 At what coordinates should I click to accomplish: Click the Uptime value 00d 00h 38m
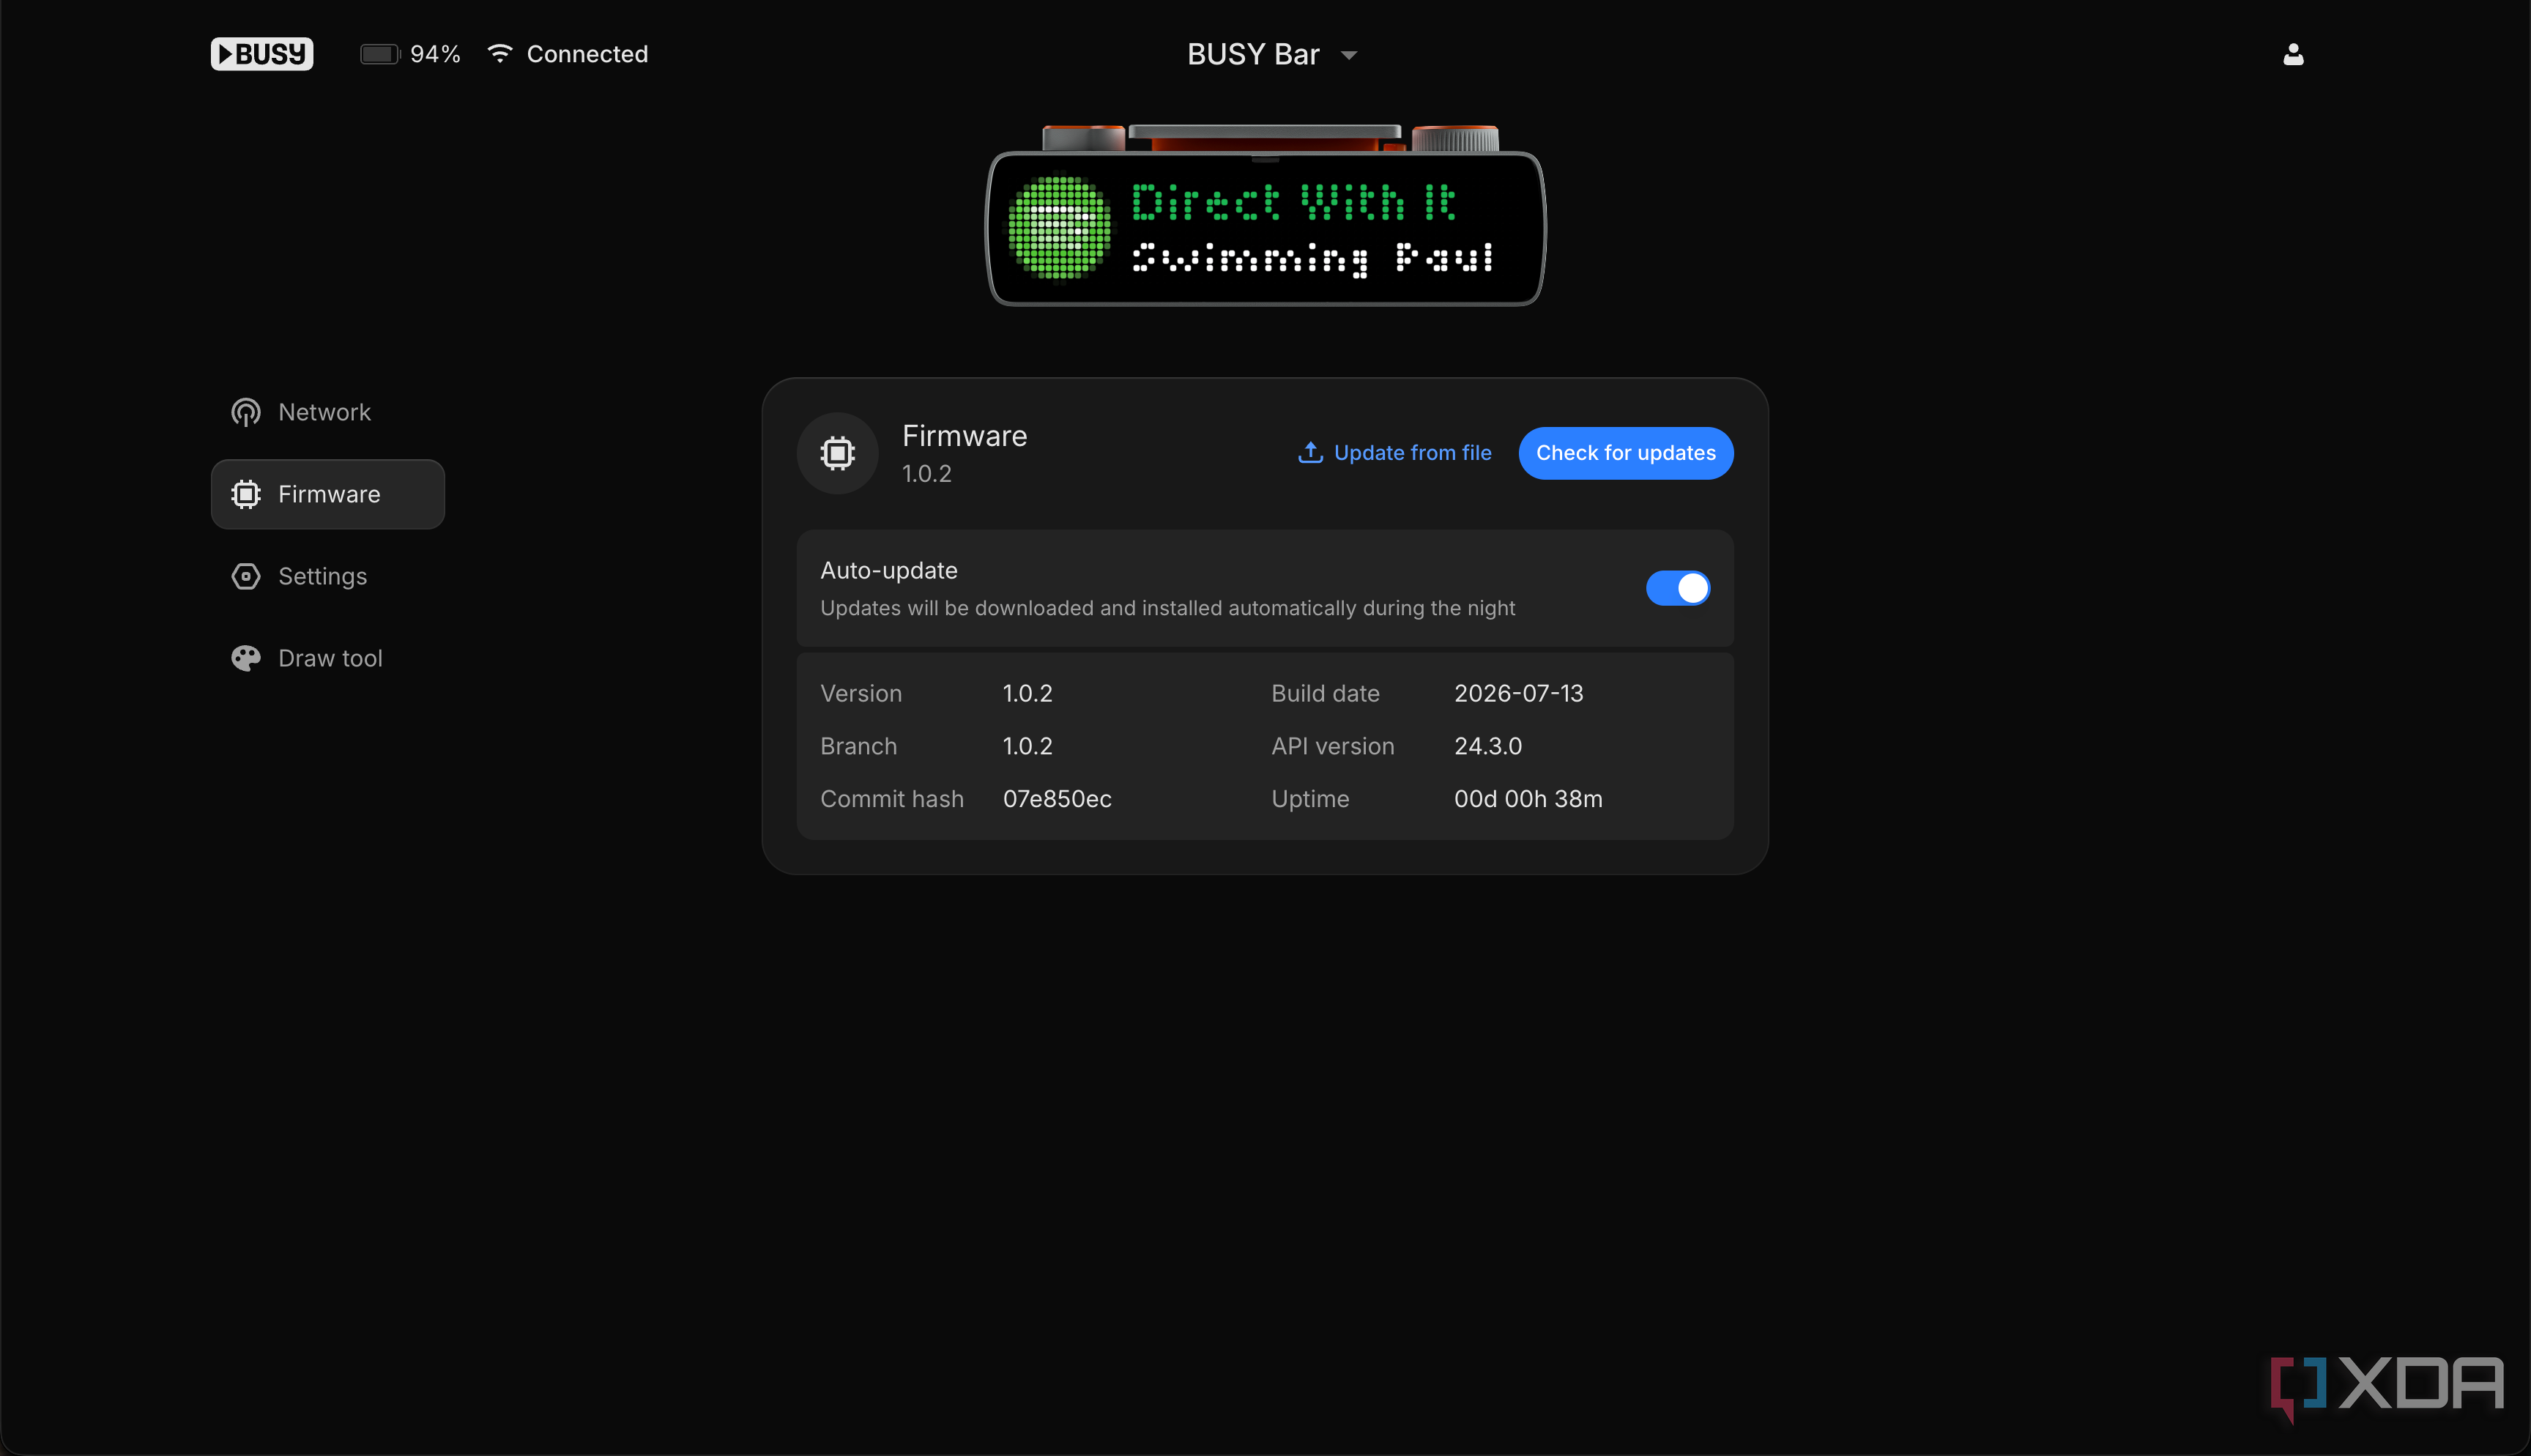pos(1528,799)
